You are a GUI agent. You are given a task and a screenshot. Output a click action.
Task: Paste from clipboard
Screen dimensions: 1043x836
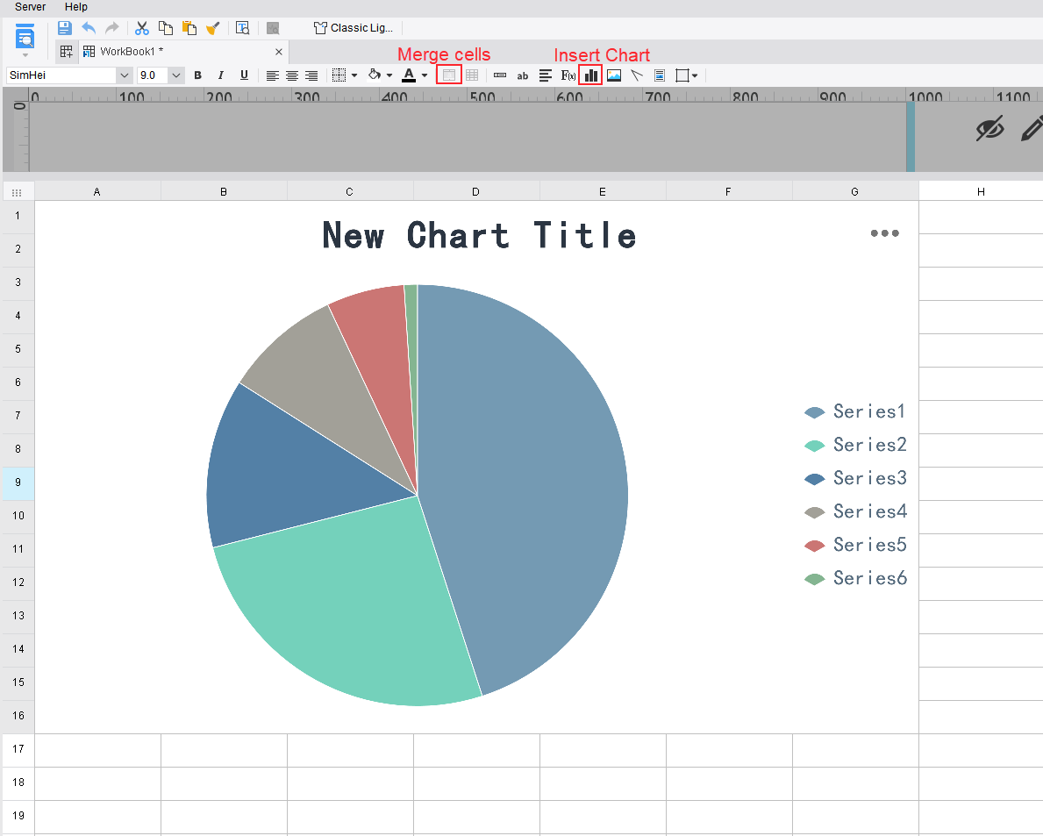click(189, 28)
